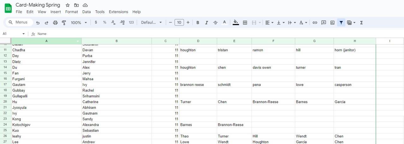The height and width of the screenshot is (144, 404).
Task: Open column A filter dropdown
Action: pyautogui.click(x=78, y=41)
